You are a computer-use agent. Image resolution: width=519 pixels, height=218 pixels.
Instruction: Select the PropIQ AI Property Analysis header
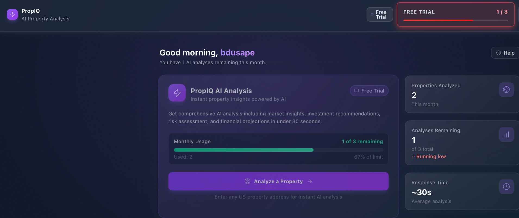click(x=37, y=15)
